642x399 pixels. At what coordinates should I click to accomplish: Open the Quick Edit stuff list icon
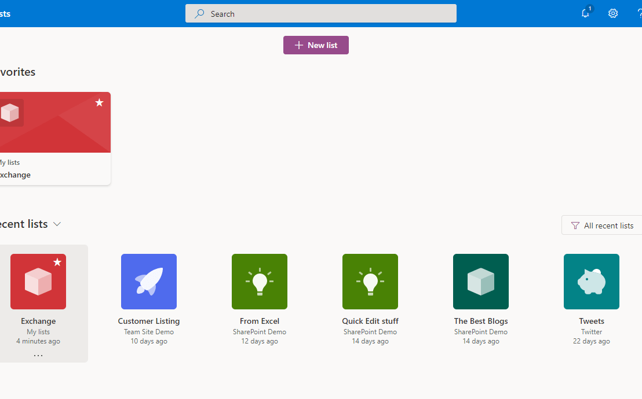point(370,282)
